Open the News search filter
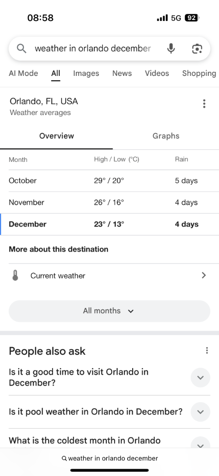Viewport: 219px width, 476px height. [x=122, y=73]
